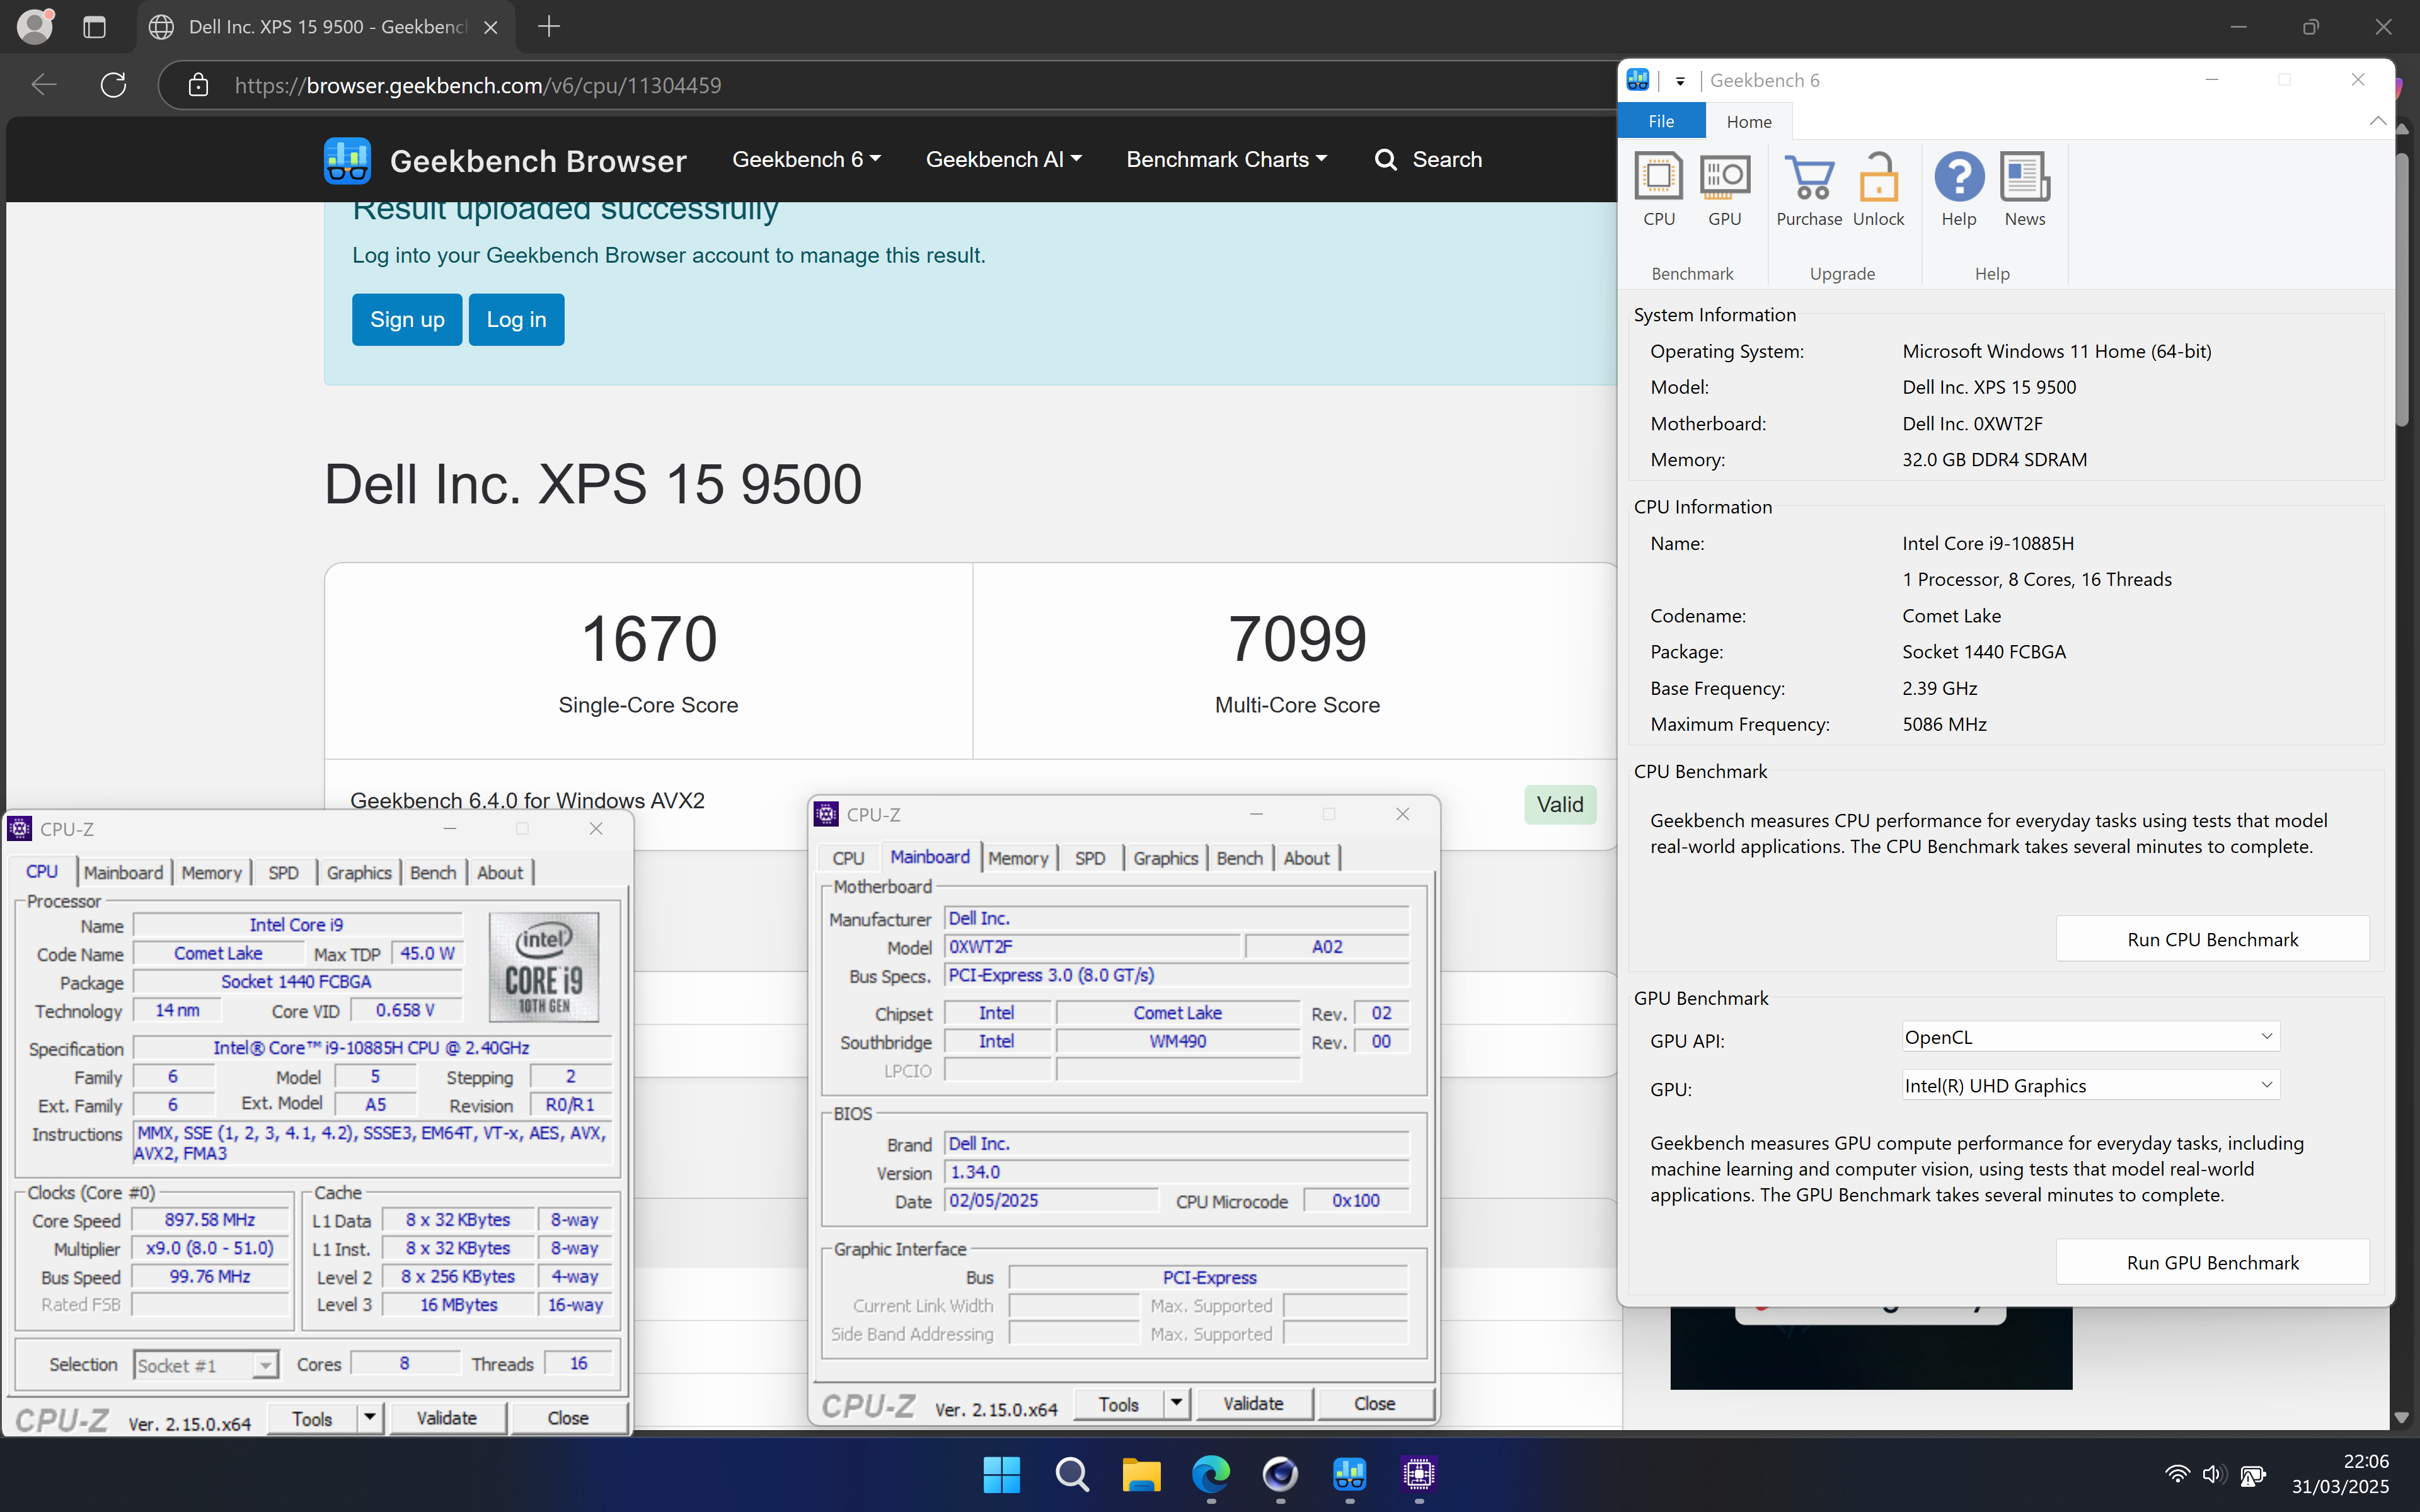Expand the Geekbench AI navbar dropdown
2420x1512 pixels.
pos(1003,160)
